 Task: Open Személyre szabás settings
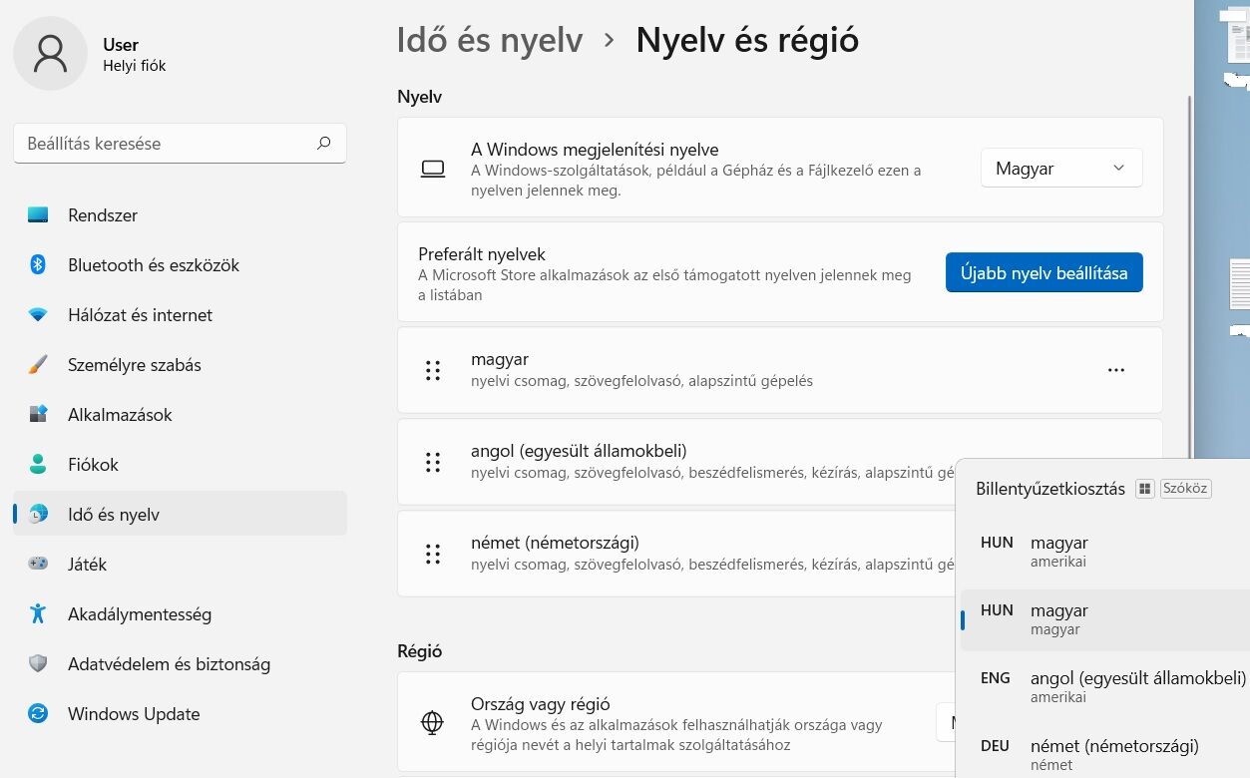(x=135, y=365)
